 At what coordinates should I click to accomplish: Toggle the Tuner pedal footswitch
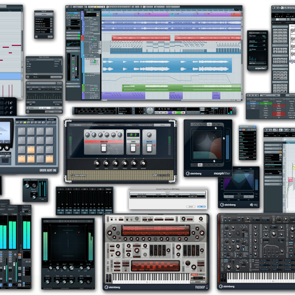pyautogui.click(x=133, y=148)
